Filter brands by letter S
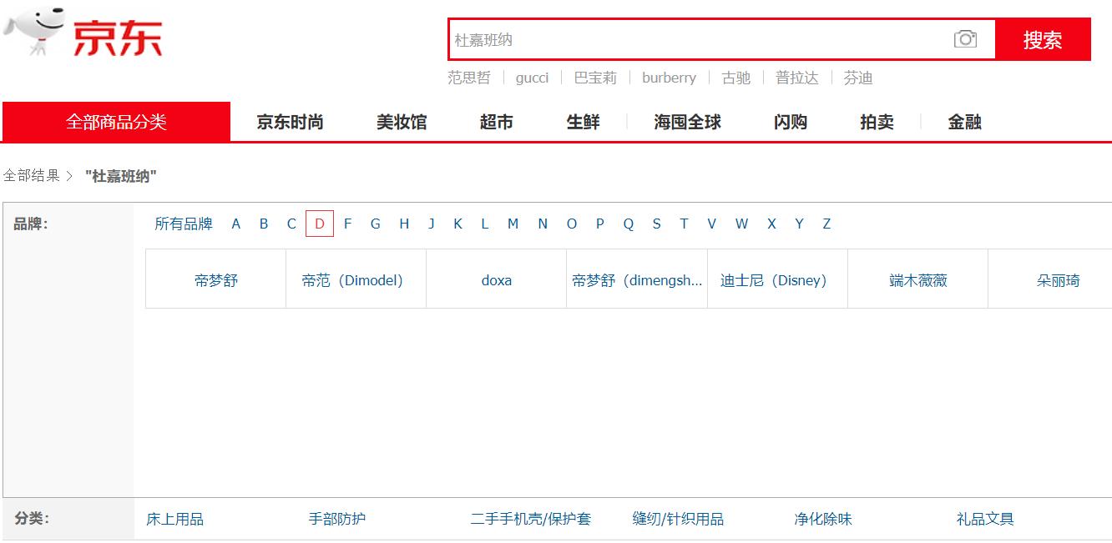The width and height of the screenshot is (1112, 543). 656,224
